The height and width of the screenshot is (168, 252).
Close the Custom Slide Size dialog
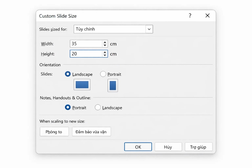[x=207, y=16]
